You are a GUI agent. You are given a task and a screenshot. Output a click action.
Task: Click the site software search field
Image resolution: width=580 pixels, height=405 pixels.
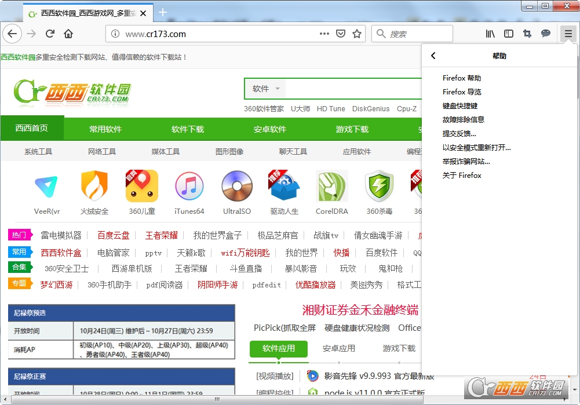[x=353, y=89]
